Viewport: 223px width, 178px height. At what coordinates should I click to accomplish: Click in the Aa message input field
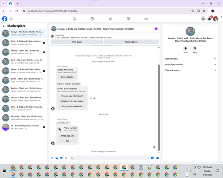pos(110,158)
